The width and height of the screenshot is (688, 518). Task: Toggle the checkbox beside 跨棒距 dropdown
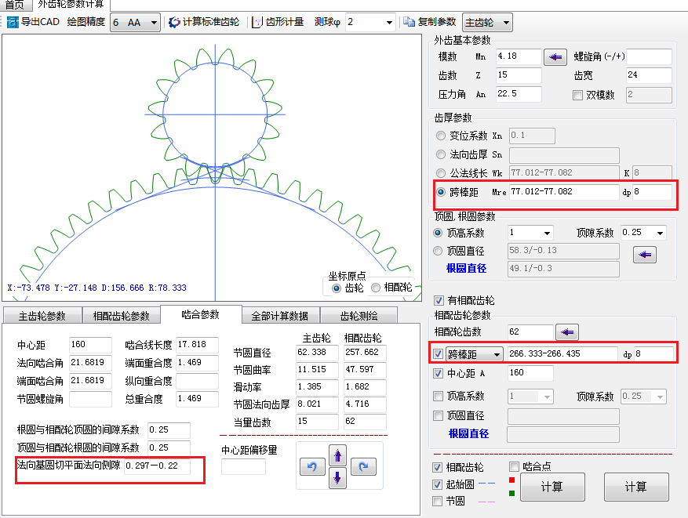pos(438,354)
